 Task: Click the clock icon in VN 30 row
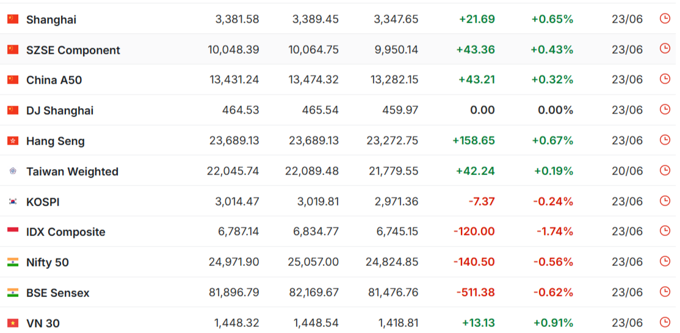click(665, 322)
